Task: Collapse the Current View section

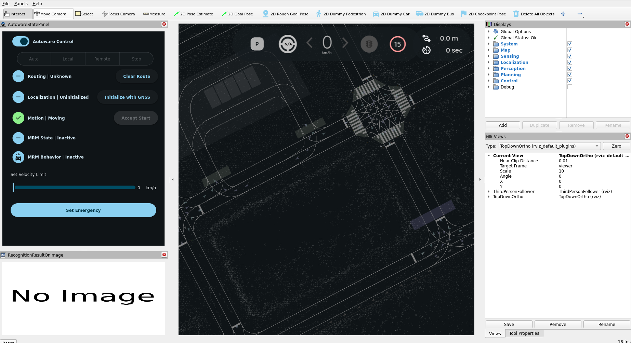Action: point(489,155)
